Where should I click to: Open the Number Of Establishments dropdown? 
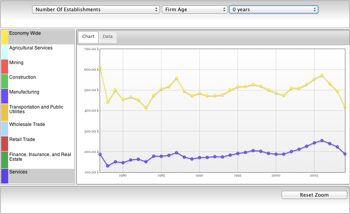click(96, 10)
